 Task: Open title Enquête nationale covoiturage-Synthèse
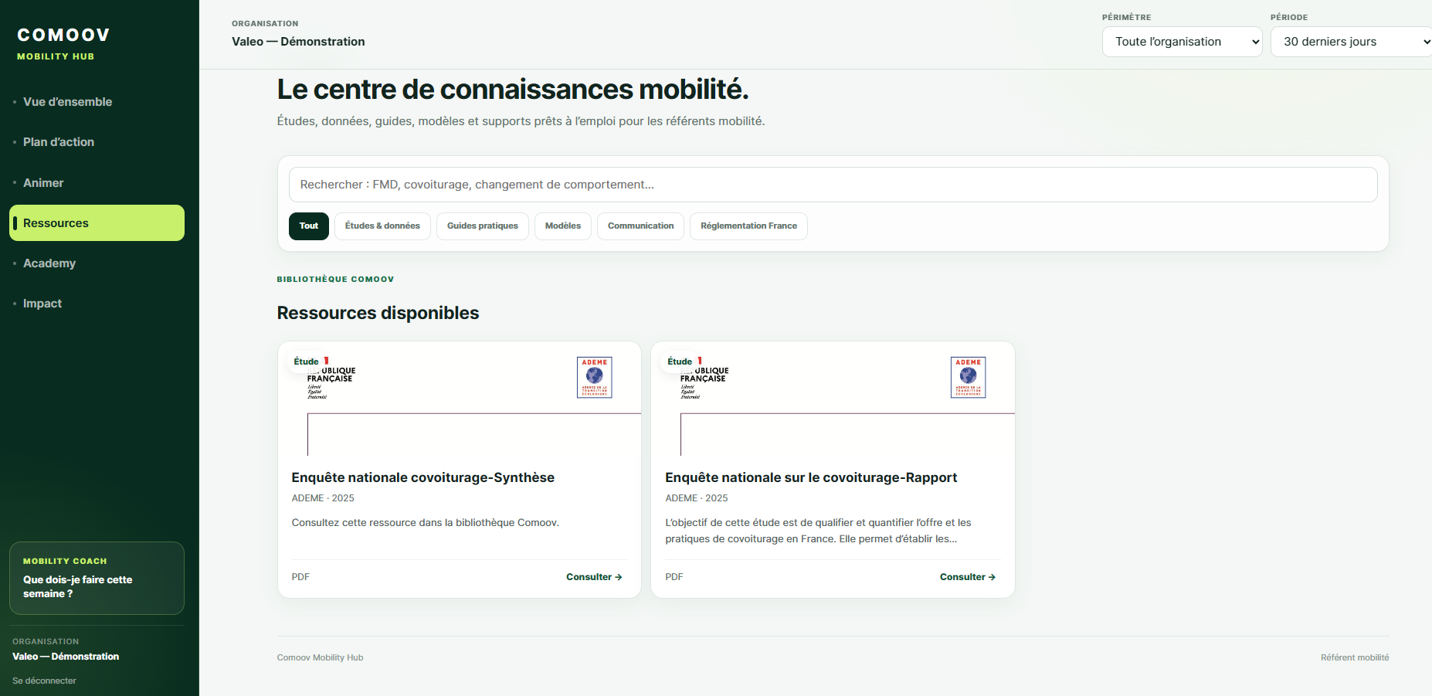(423, 477)
